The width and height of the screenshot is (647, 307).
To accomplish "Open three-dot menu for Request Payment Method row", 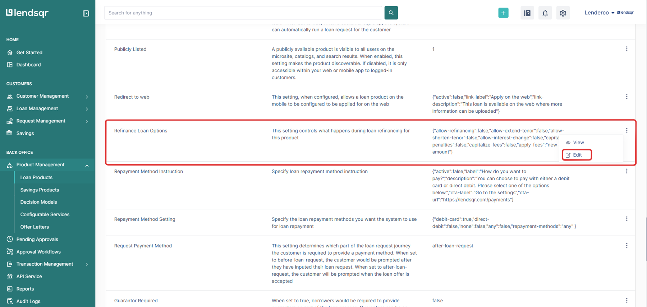I will (627, 246).
